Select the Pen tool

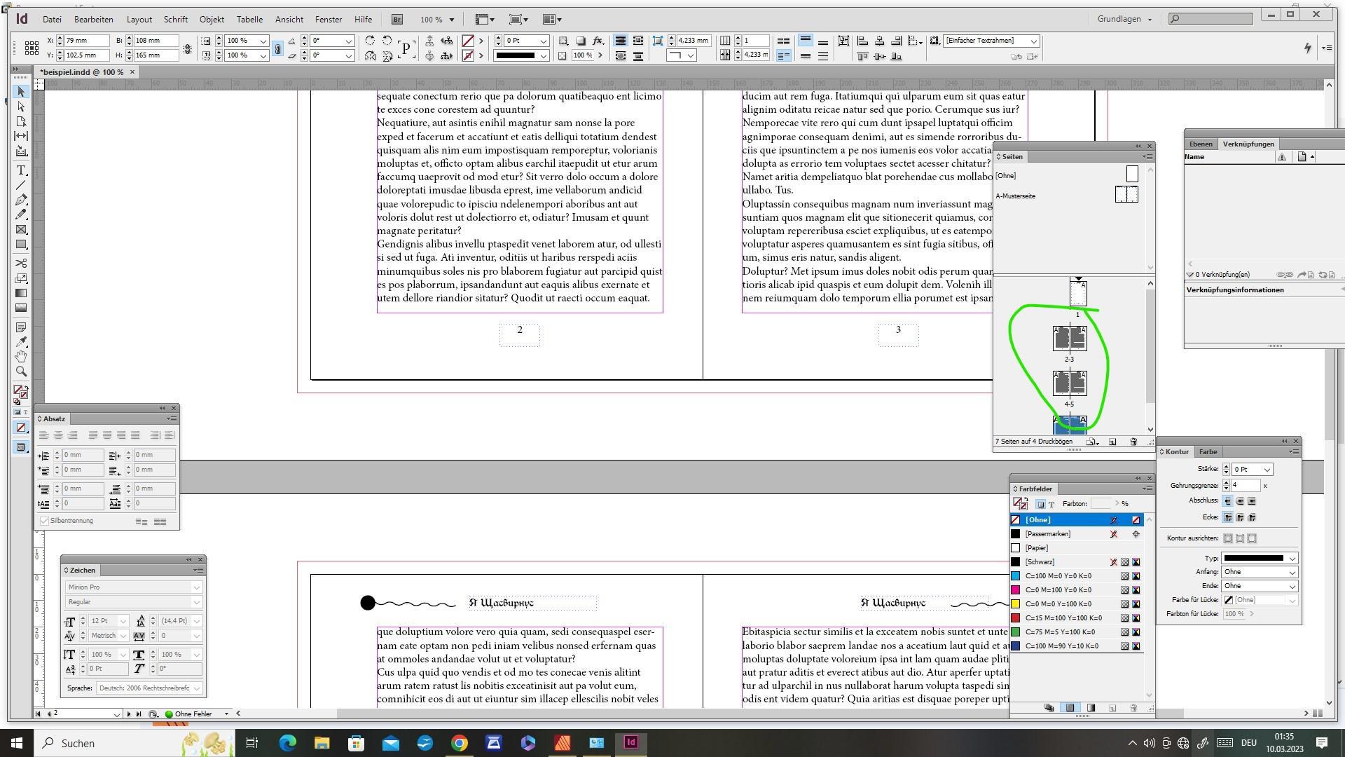[x=21, y=200]
